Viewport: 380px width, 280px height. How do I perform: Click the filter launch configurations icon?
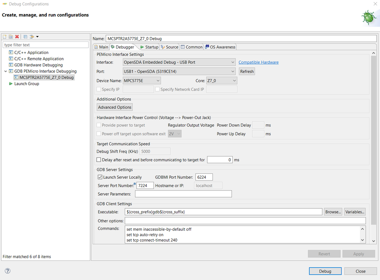click(x=32, y=37)
